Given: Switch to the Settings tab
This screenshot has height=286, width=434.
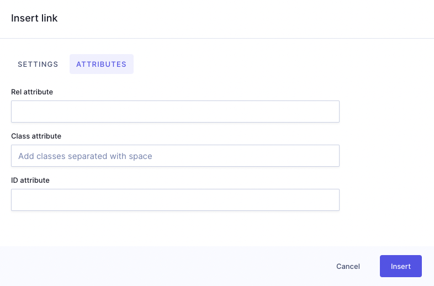Looking at the screenshot, I should pyautogui.click(x=38, y=64).
